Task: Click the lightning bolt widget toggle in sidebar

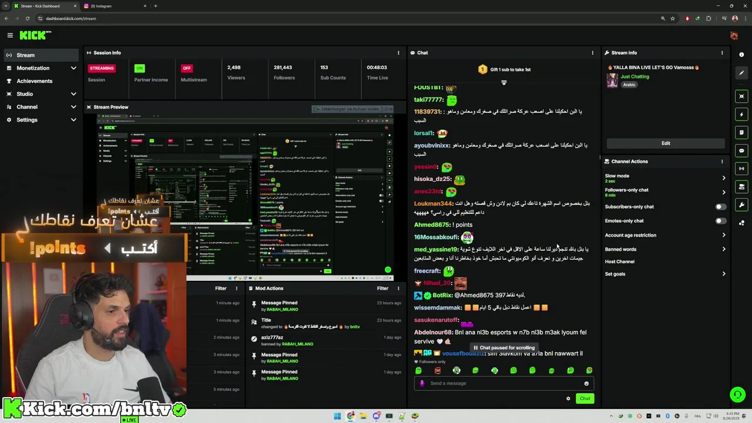Action: click(x=741, y=115)
